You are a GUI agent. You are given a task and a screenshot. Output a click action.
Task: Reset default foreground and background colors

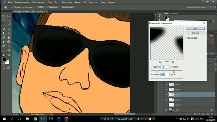[x=3, y=64]
